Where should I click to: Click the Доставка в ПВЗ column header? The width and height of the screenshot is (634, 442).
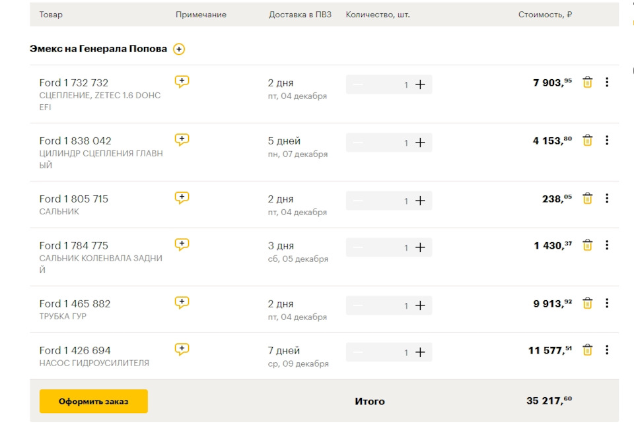tap(300, 15)
